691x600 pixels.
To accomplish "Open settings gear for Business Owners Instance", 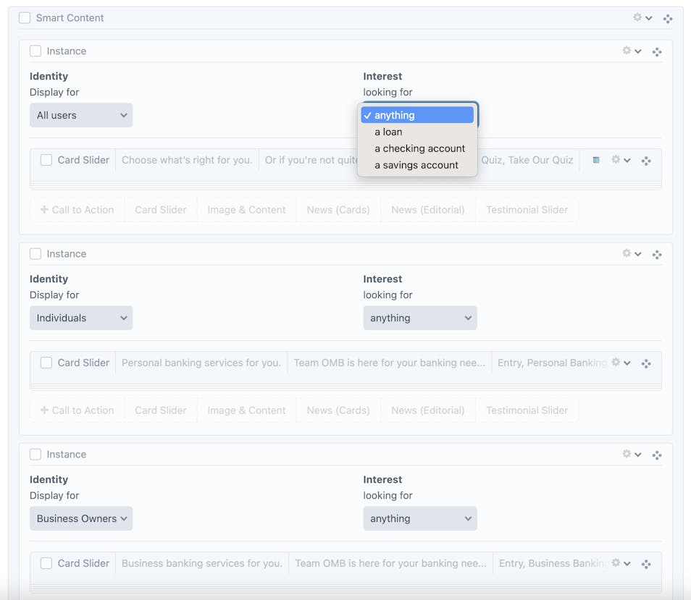I will 630,454.
